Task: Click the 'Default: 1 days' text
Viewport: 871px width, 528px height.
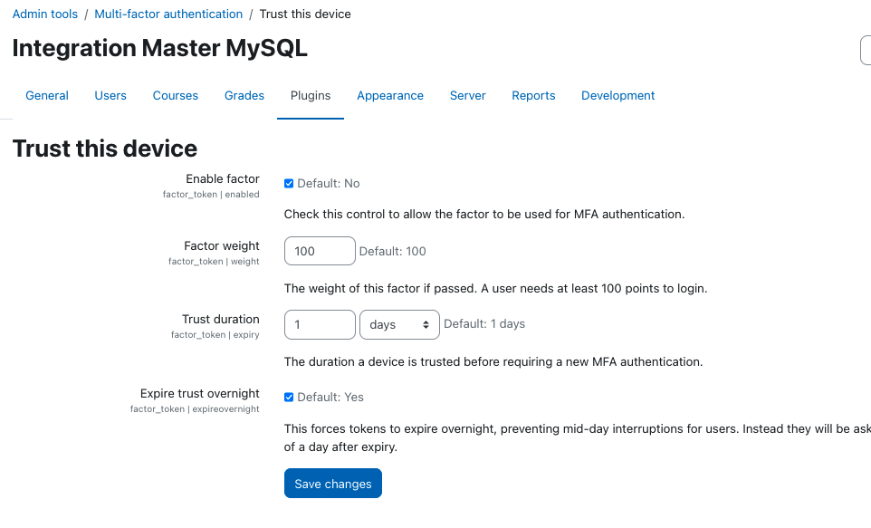Action: 484,323
